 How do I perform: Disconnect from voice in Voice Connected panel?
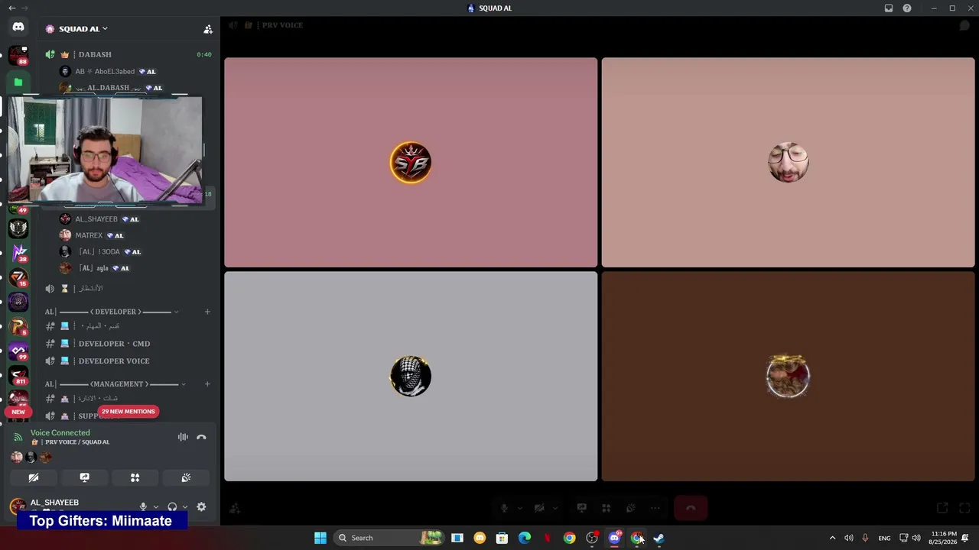pyautogui.click(x=201, y=437)
